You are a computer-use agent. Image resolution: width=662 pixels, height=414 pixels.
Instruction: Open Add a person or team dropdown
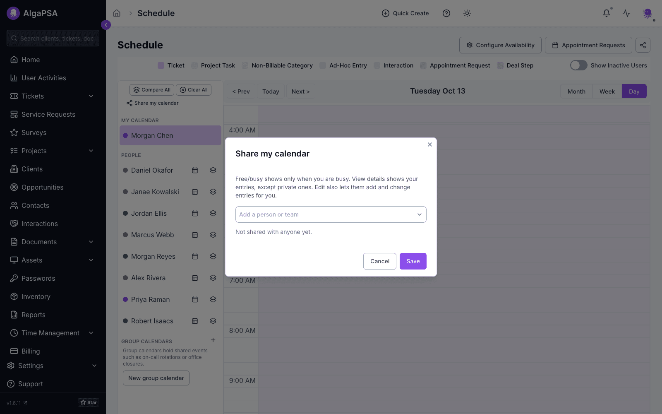coord(331,214)
